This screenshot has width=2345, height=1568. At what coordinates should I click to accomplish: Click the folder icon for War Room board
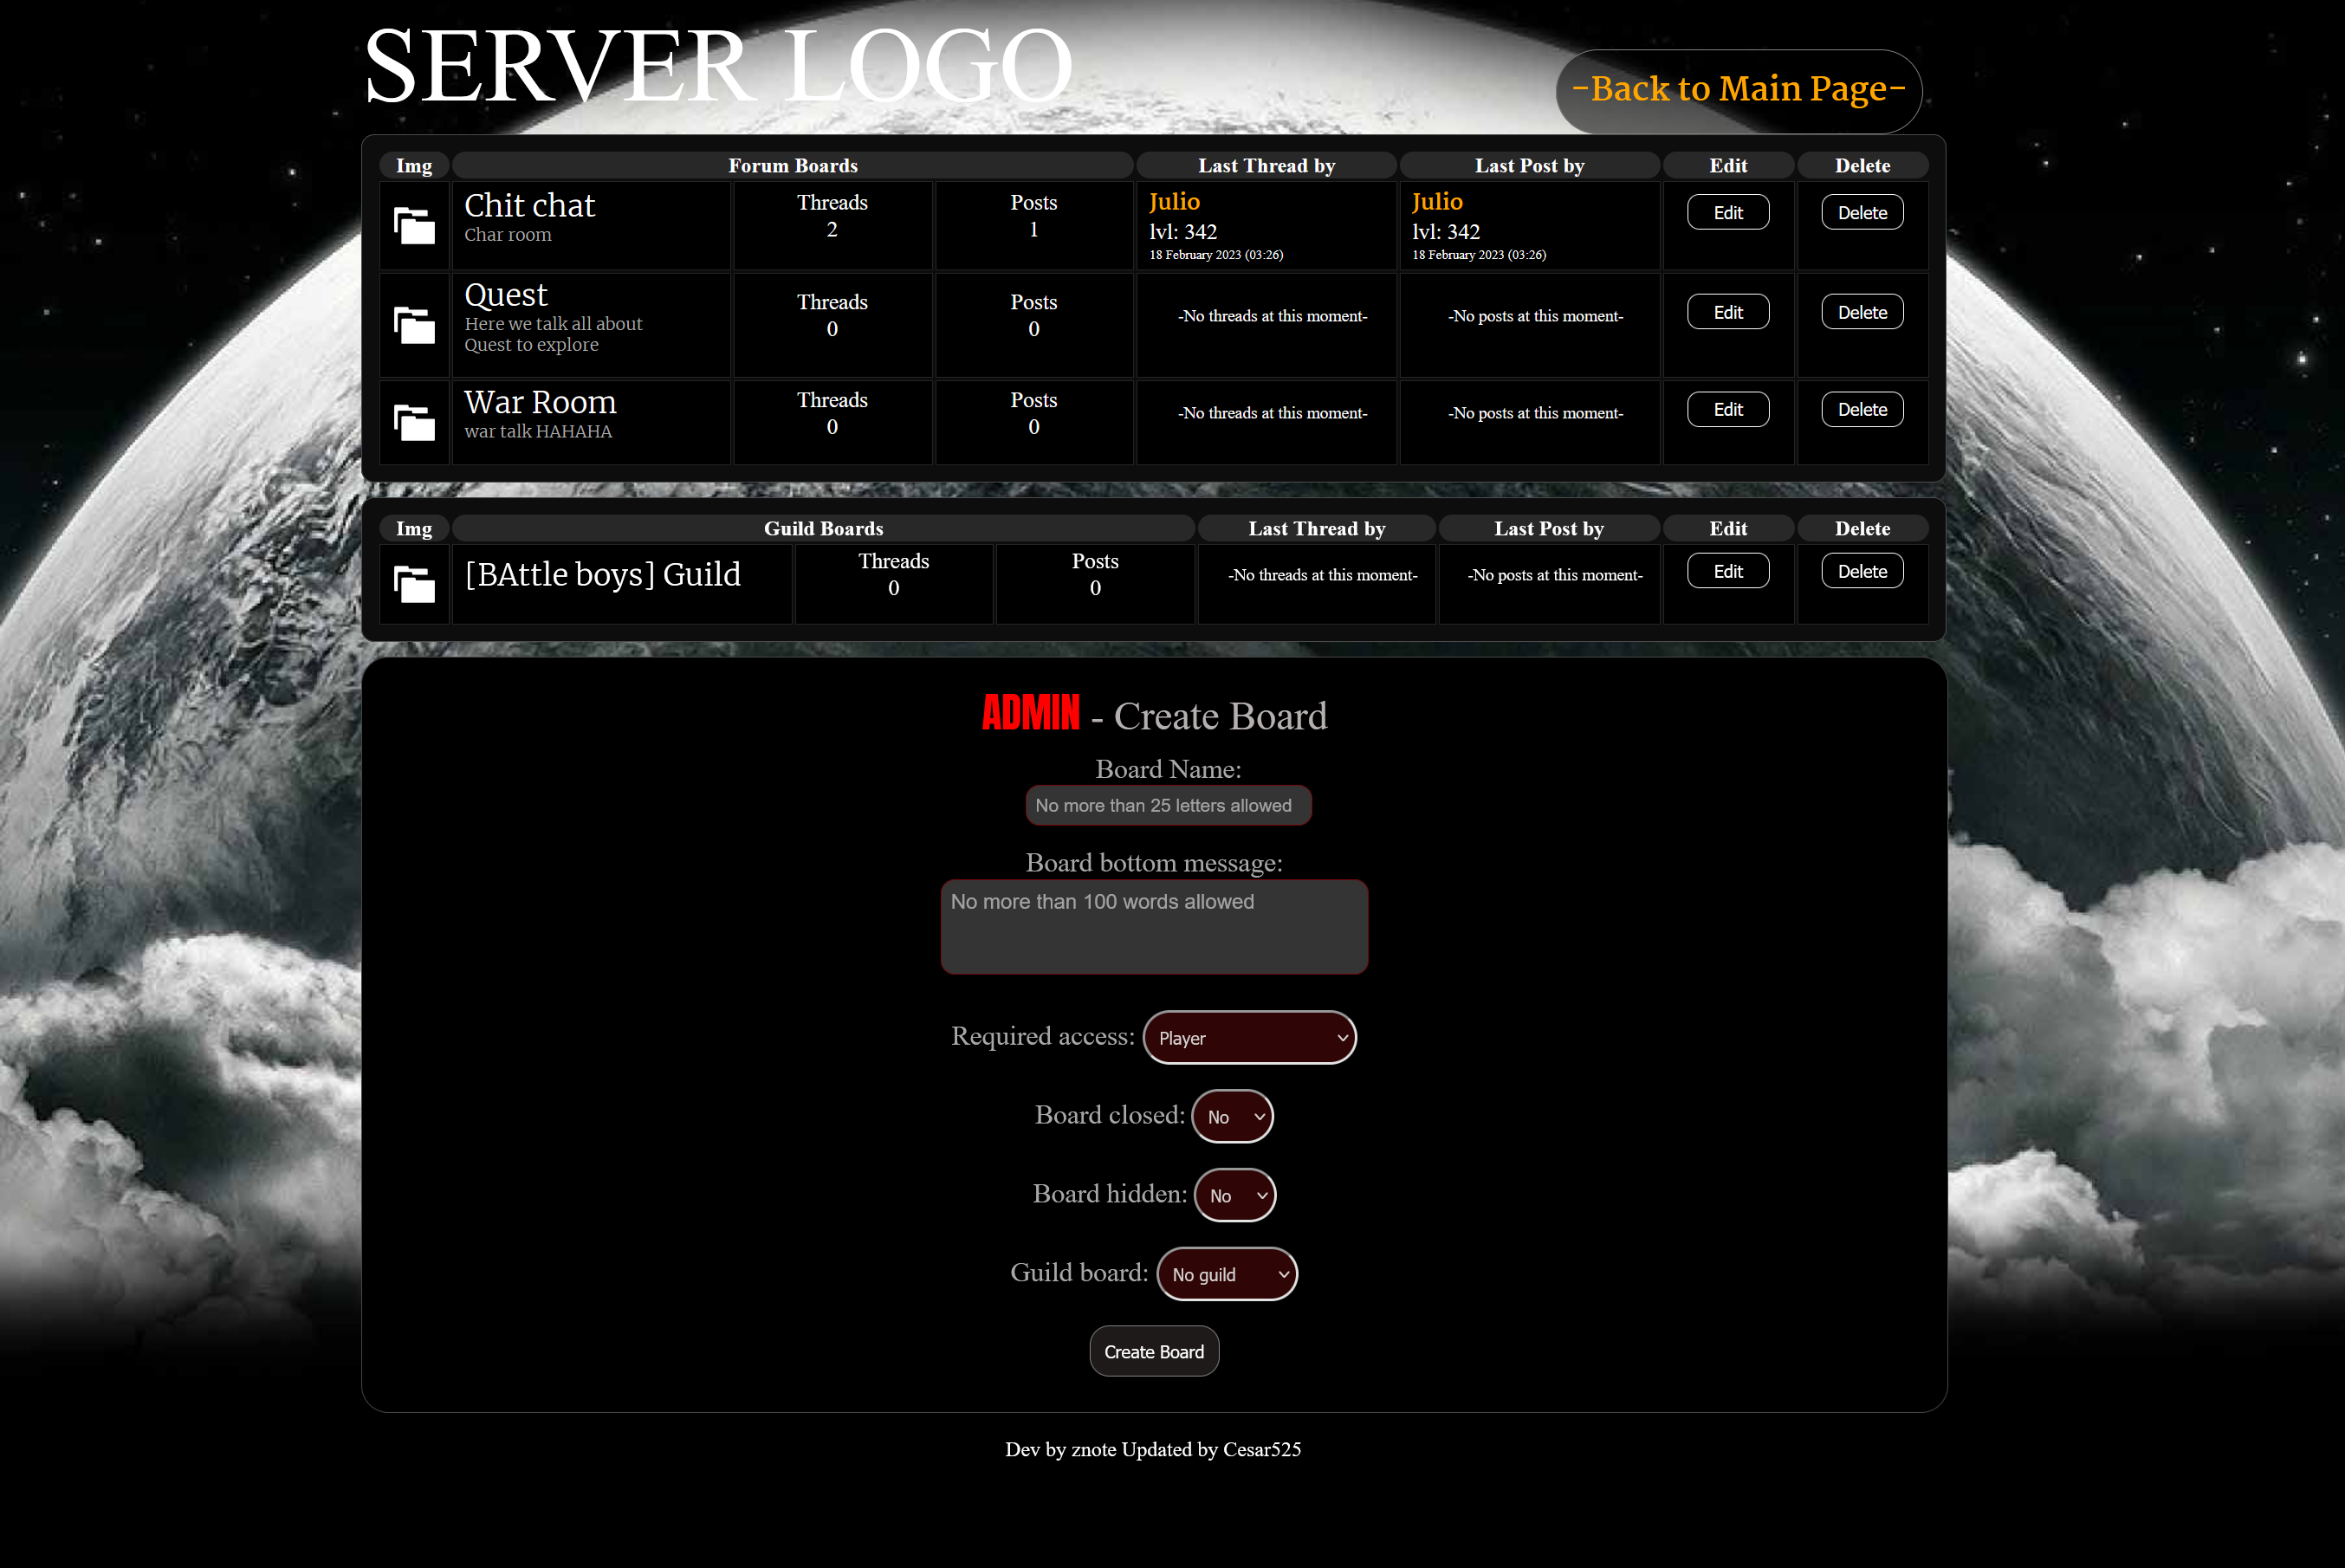pyautogui.click(x=414, y=422)
